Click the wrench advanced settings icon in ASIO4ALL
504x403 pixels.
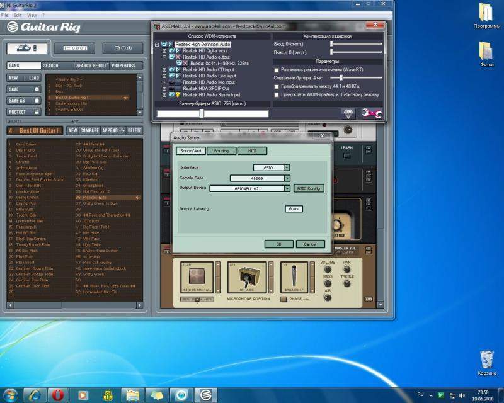[372, 113]
